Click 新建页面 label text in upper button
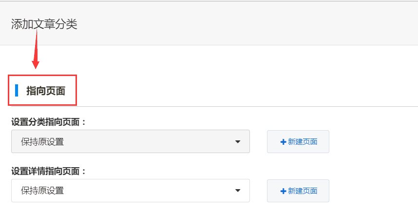The width and height of the screenshot is (418, 214). (x=303, y=142)
